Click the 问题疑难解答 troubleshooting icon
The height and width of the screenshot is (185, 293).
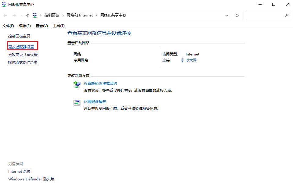tap(77, 103)
